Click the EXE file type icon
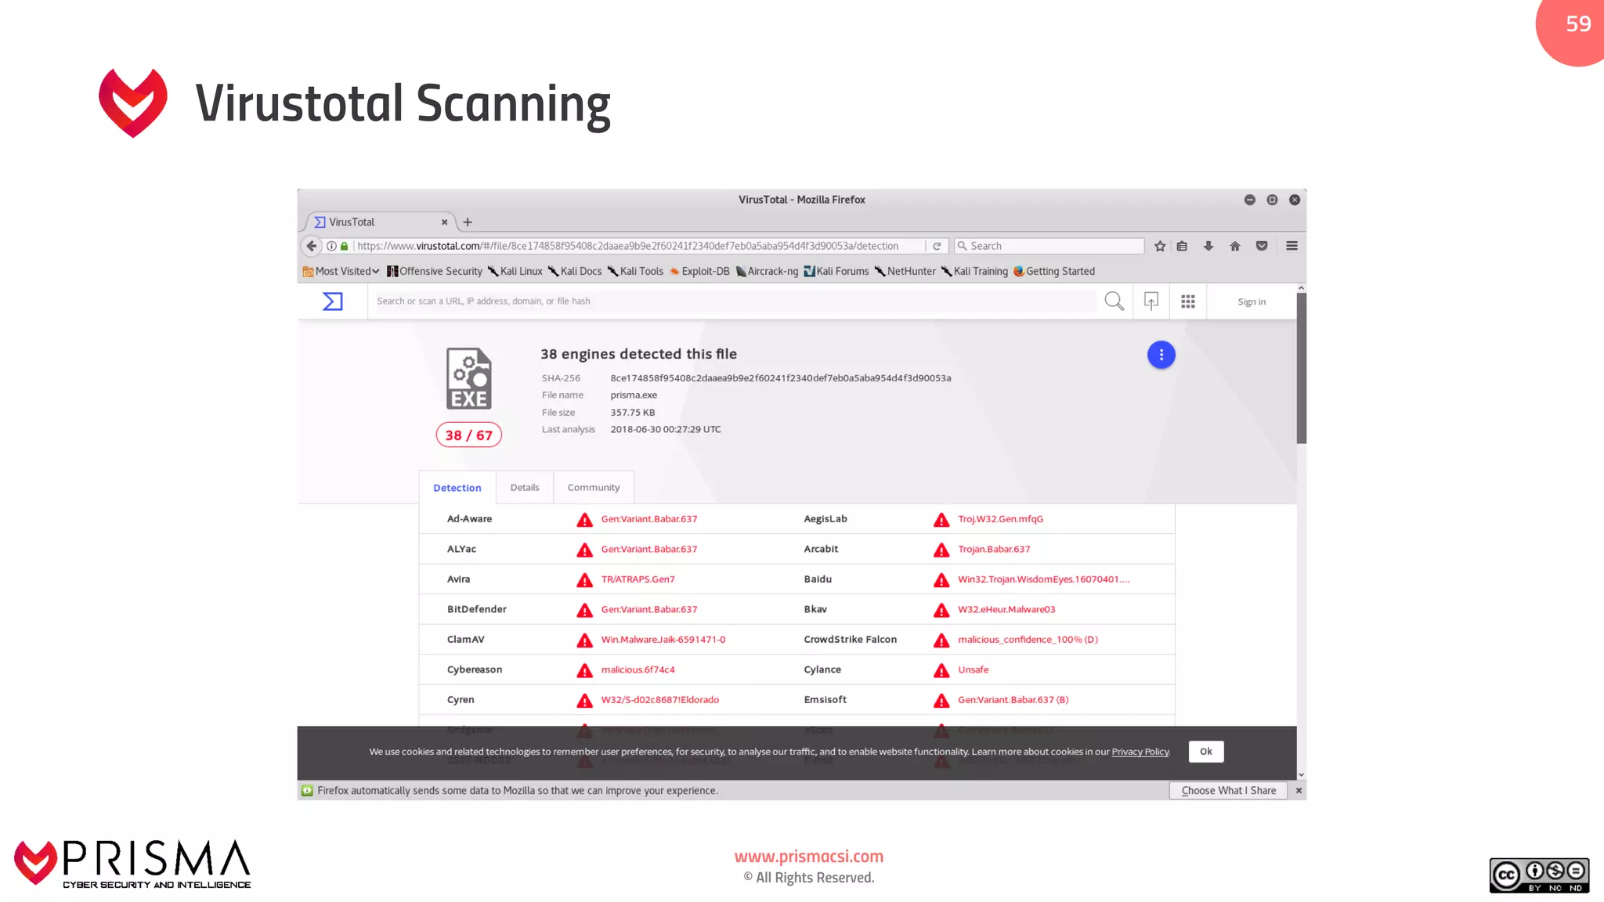The image size is (1604, 902). coord(469,379)
